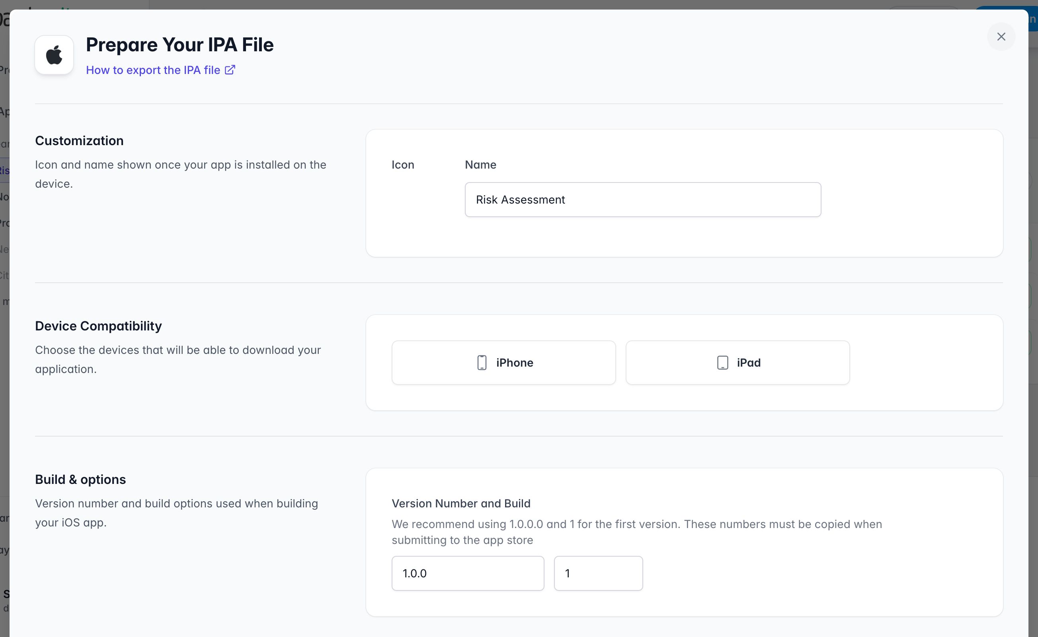Click the external link icon beside IPA file
This screenshot has width=1038, height=637.
point(230,70)
